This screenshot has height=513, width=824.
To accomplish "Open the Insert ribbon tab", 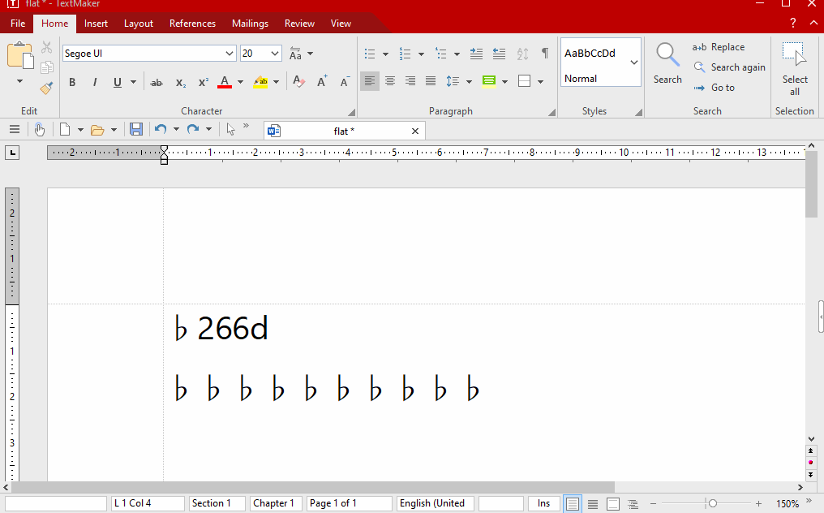I will click(96, 24).
